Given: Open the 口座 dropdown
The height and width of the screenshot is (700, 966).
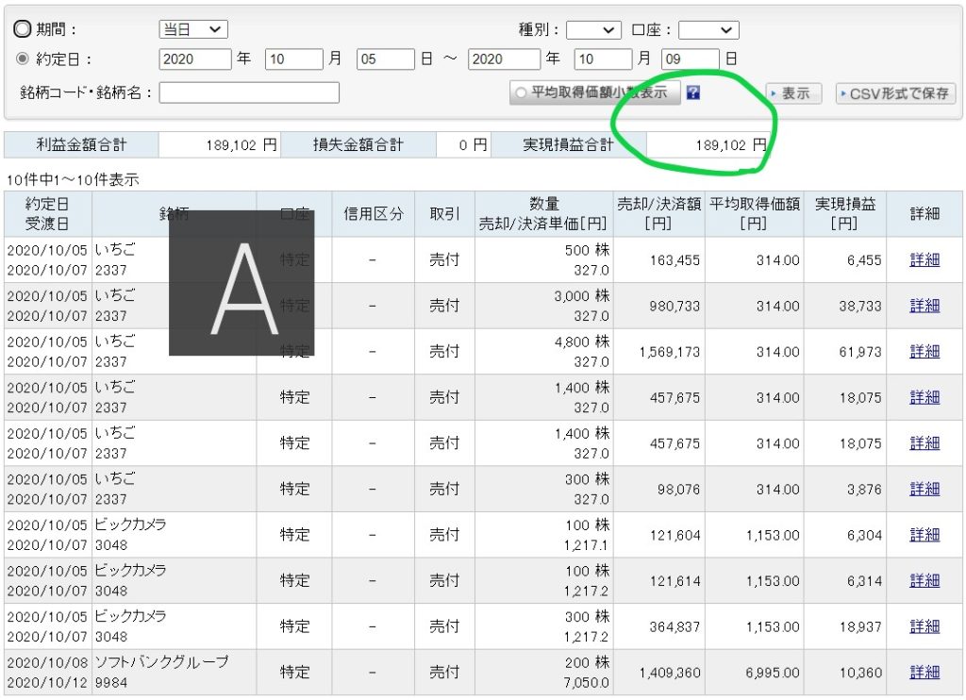Looking at the screenshot, I should click(x=708, y=29).
